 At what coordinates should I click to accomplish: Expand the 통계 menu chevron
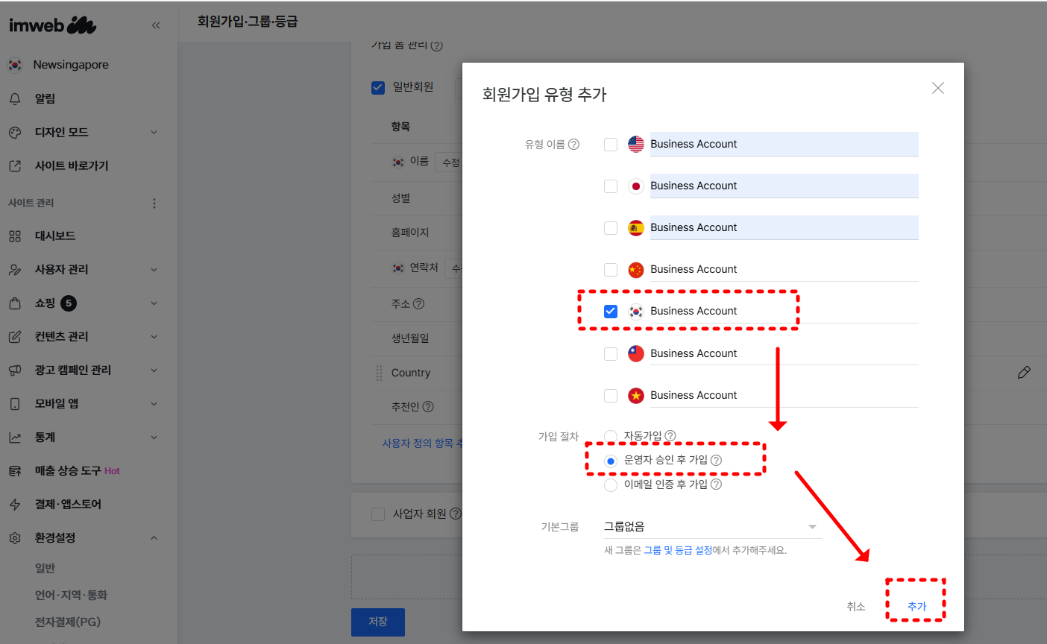click(154, 437)
